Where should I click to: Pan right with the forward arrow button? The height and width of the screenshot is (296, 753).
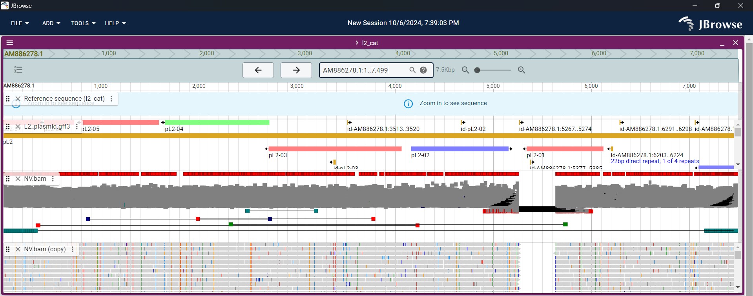coord(296,70)
